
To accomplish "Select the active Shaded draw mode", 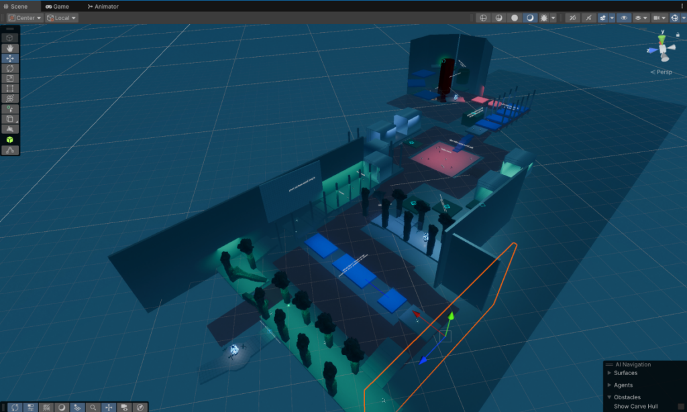I will click(530, 18).
